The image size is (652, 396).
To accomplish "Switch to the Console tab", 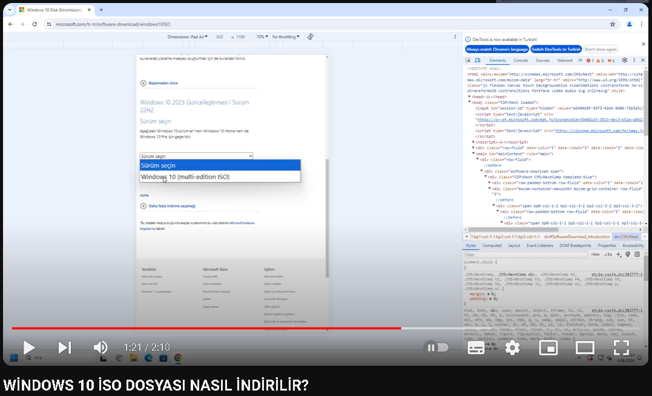I will [520, 60].
